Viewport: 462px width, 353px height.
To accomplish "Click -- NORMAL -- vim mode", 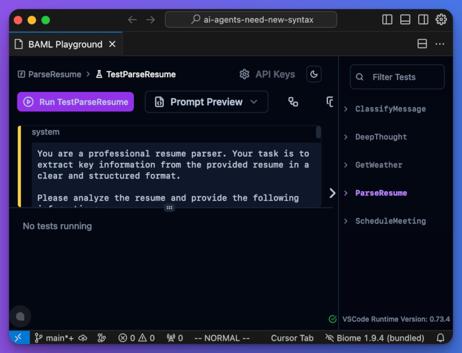I will coord(222,338).
